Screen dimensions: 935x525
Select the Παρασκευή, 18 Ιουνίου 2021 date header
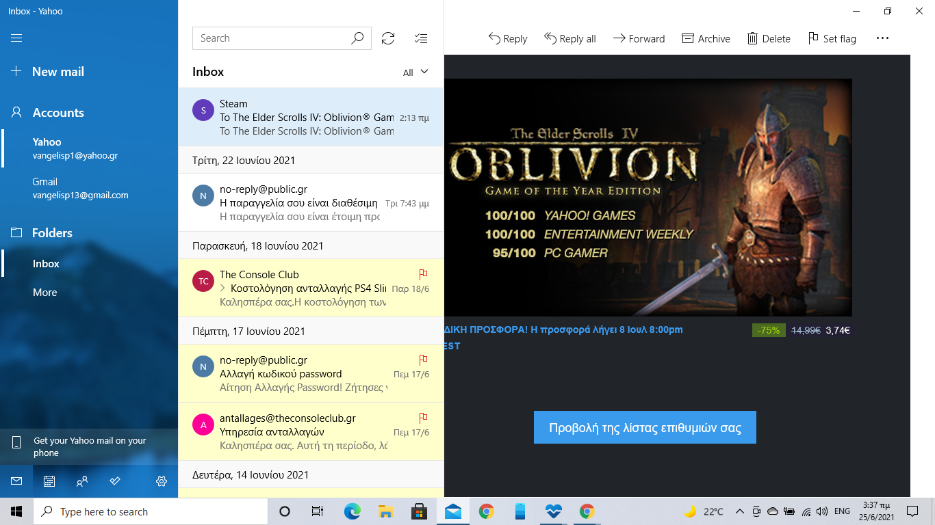311,245
